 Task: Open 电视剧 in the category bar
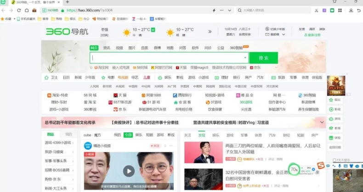tap(123, 78)
